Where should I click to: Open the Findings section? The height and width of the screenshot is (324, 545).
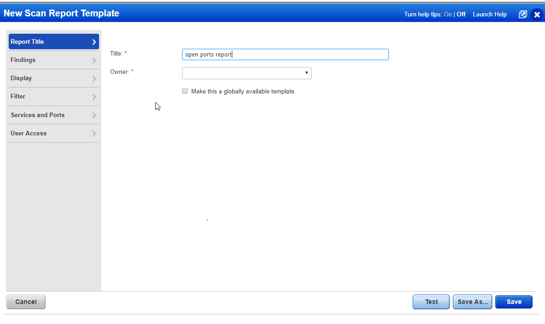(54, 60)
